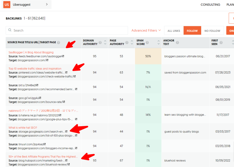Open external link for feeds.feedburner.com source
Viewport: 234px width, 167px height.
click(63, 56)
